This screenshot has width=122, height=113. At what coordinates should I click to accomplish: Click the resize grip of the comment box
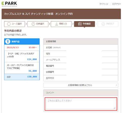pos(115,108)
